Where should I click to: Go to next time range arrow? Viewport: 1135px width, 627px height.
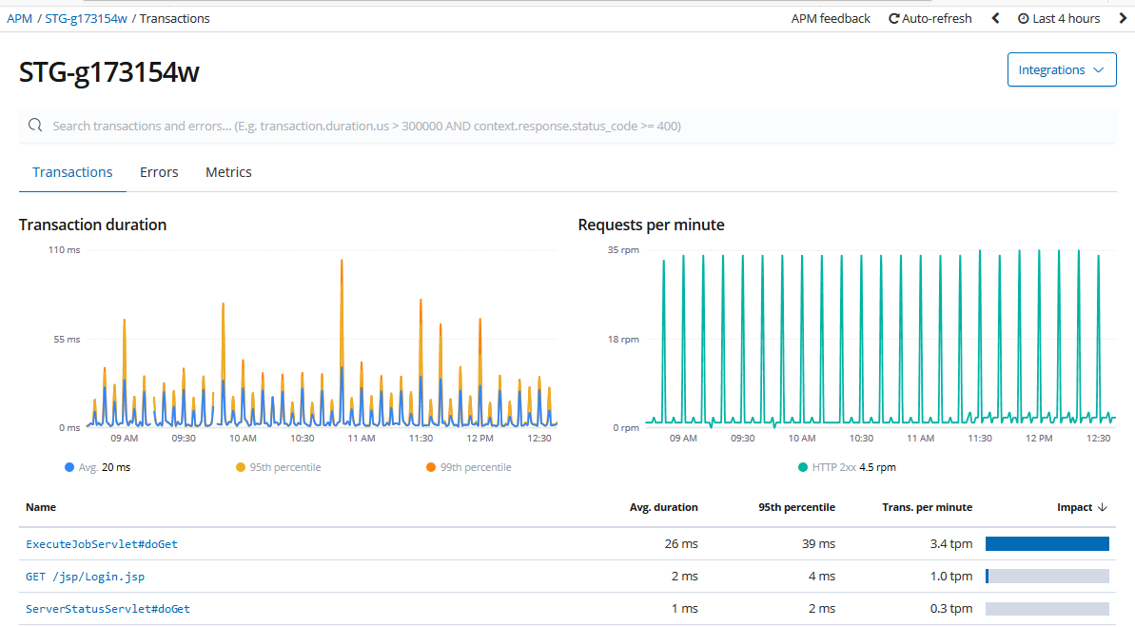[x=1123, y=19]
